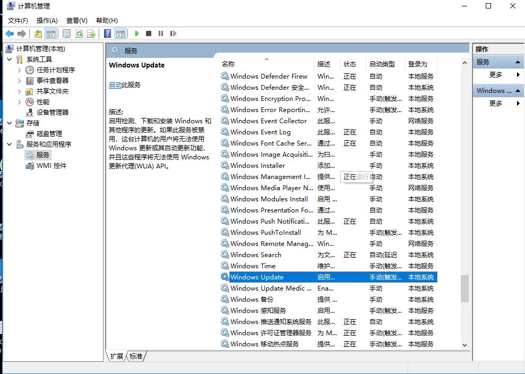Viewport: 525px width, 374px height.
Task: Click the services list vertical scrollbar thumb
Action: pyautogui.click(x=464, y=288)
